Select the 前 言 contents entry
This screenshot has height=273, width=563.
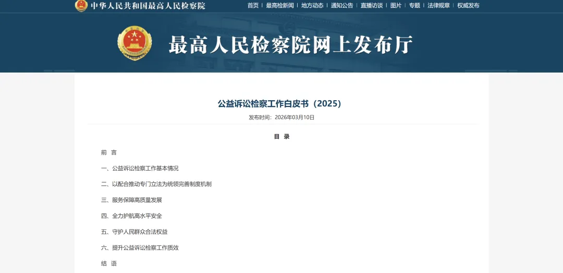coord(109,152)
